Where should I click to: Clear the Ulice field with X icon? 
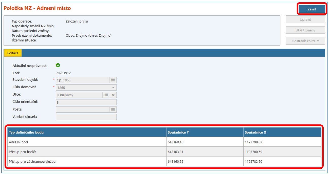pyautogui.click(x=113, y=95)
